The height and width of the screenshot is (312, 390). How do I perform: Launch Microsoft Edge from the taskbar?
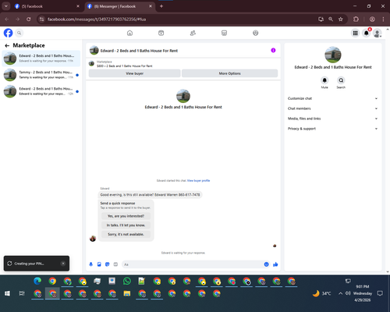click(x=37, y=281)
